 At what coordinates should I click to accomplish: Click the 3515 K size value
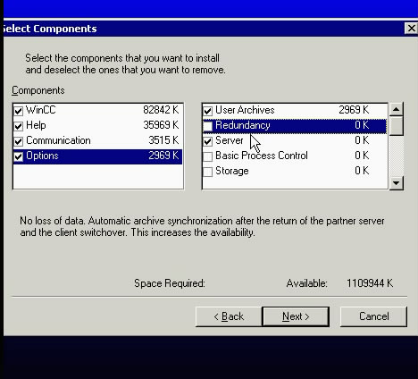click(x=163, y=140)
